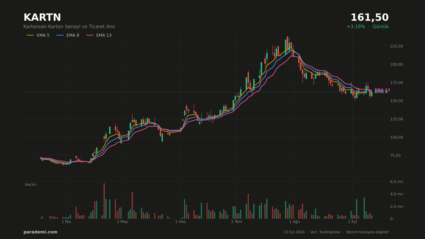
Task: Click the orange EMA 5 legend line swatch
Action: [30, 35]
